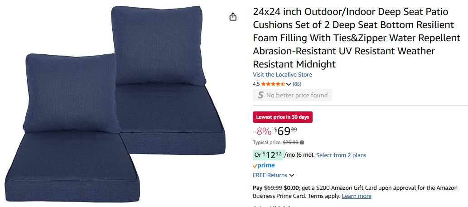
Task: Click the 4.5 rating number
Action: pyautogui.click(x=256, y=84)
